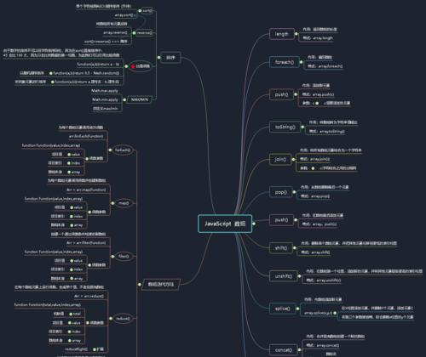This screenshot has width=426, height=357.
Task: Select the reduce() oval node
Action: [x=123, y=319]
